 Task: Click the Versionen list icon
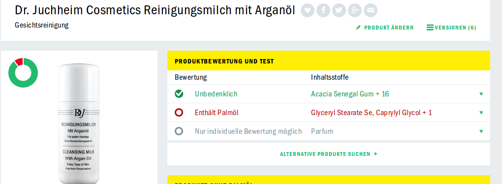pos(430,28)
